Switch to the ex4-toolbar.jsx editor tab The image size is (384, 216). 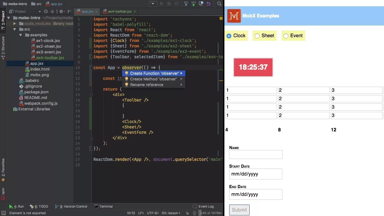[x=119, y=11]
